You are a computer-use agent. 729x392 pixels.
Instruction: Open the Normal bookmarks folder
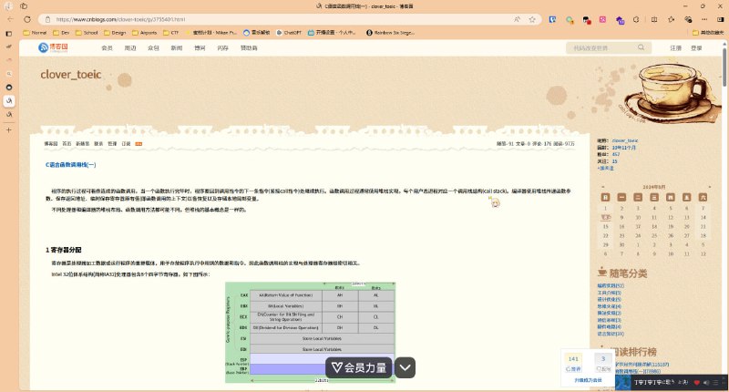pyautogui.click(x=35, y=33)
